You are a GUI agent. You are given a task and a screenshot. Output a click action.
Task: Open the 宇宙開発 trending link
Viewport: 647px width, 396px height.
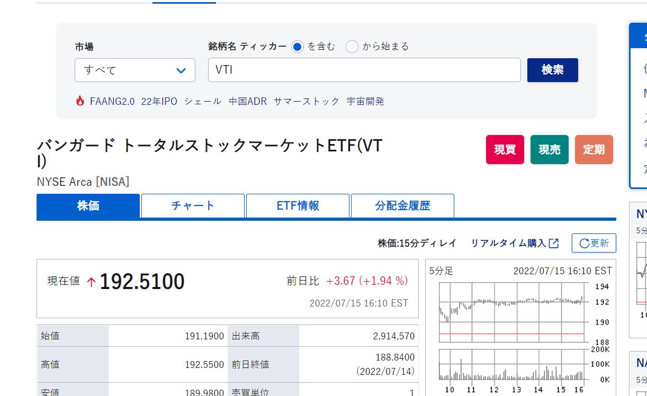click(365, 101)
